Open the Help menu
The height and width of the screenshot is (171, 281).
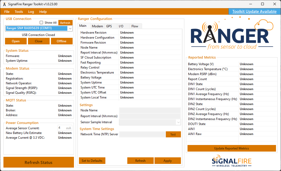point(43,12)
